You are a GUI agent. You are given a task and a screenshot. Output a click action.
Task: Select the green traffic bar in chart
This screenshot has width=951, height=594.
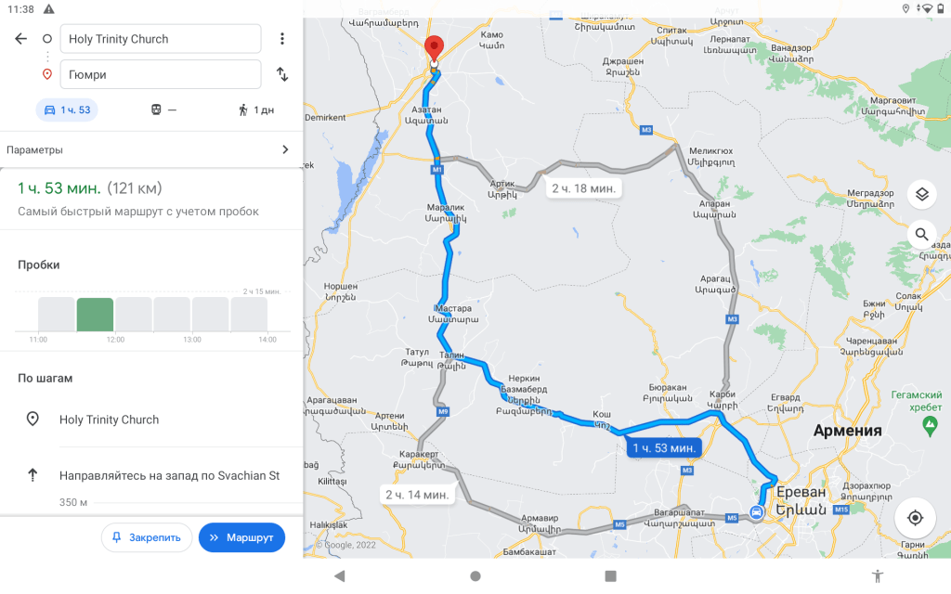click(x=95, y=315)
